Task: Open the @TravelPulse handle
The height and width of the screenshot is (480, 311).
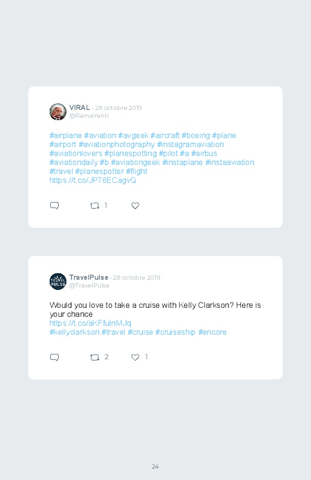Action: [89, 285]
